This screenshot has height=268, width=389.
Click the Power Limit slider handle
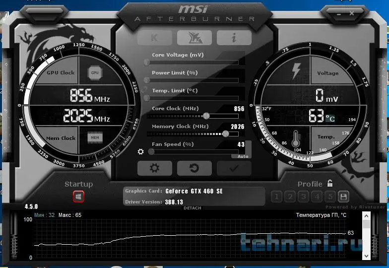(x=147, y=80)
